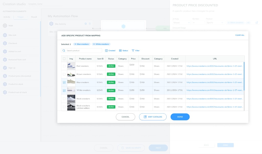
Task: Click the Wait element icon in sidebar
Action: pyautogui.click(x=5, y=26)
